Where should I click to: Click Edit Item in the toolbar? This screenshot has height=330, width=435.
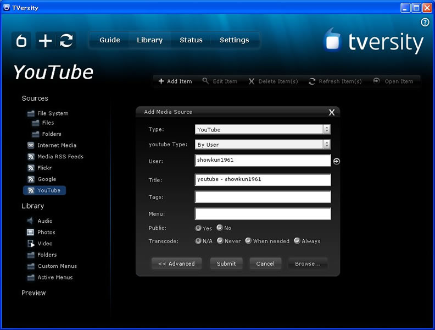[x=220, y=81]
